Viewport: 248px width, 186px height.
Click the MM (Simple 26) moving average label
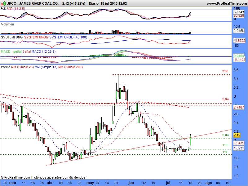click(22, 67)
